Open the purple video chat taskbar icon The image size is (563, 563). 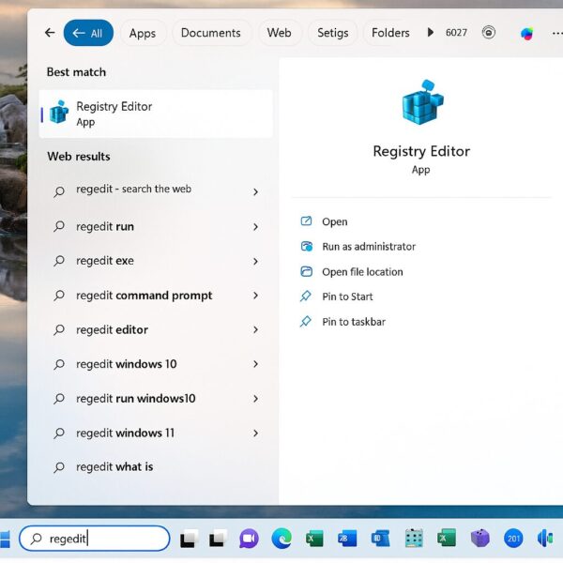click(249, 539)
